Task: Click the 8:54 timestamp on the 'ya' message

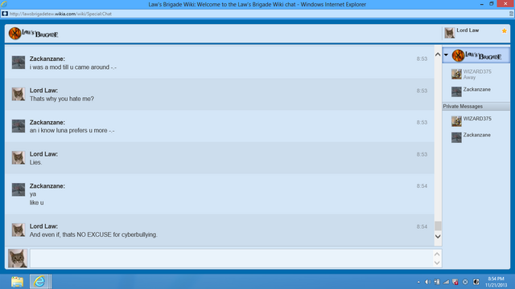Action: (x=422, y=186)
